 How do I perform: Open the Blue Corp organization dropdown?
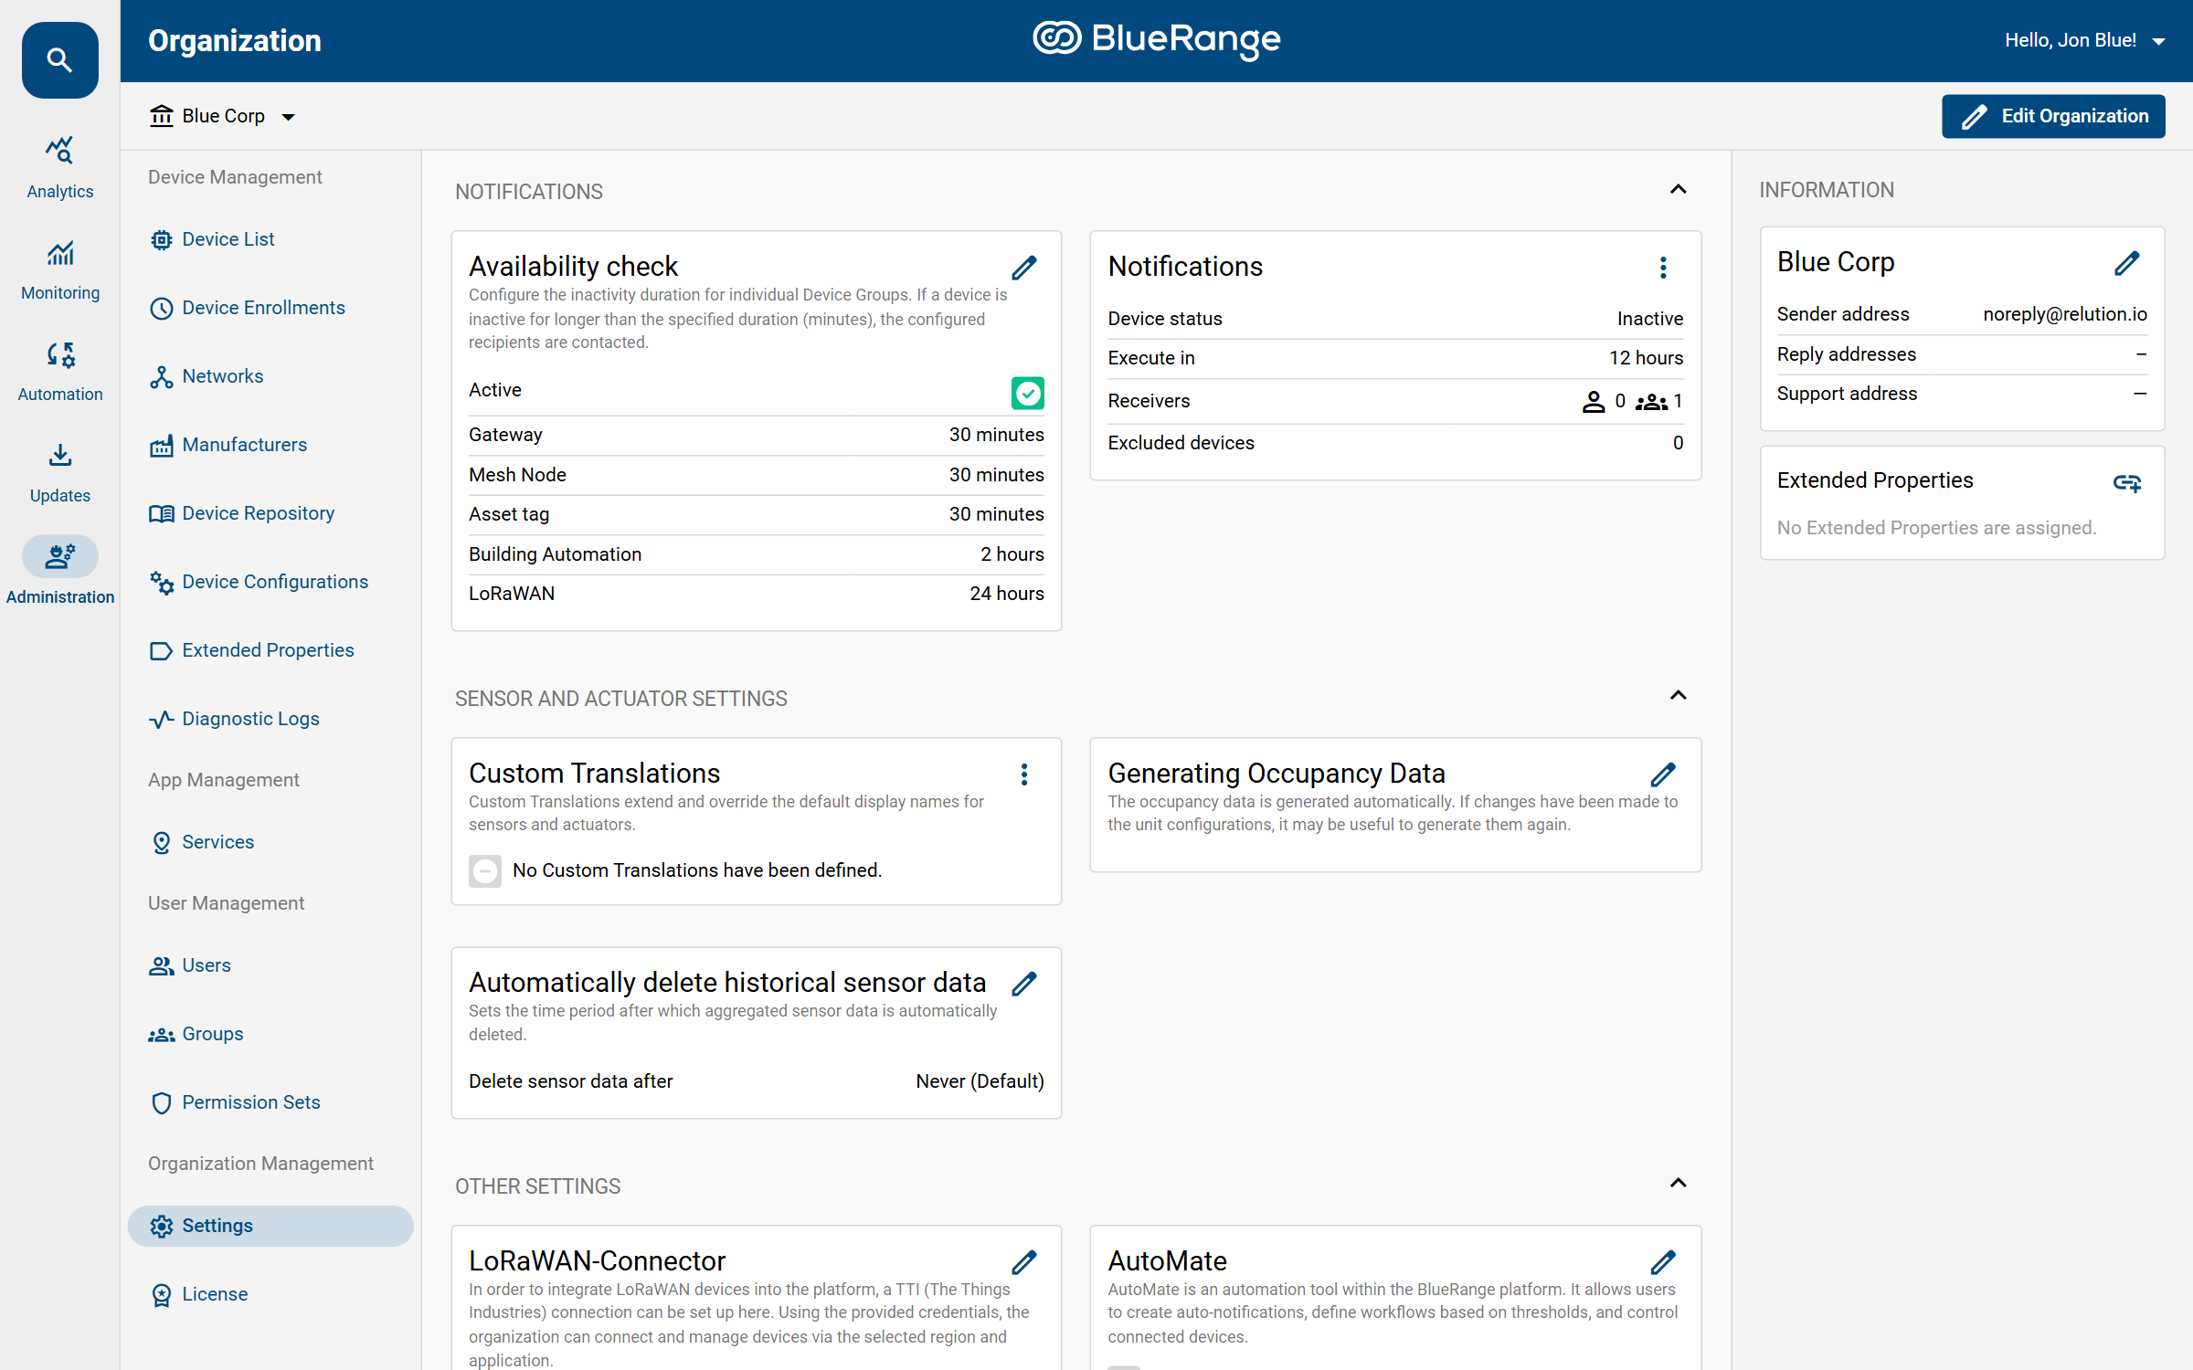(223, 116)
